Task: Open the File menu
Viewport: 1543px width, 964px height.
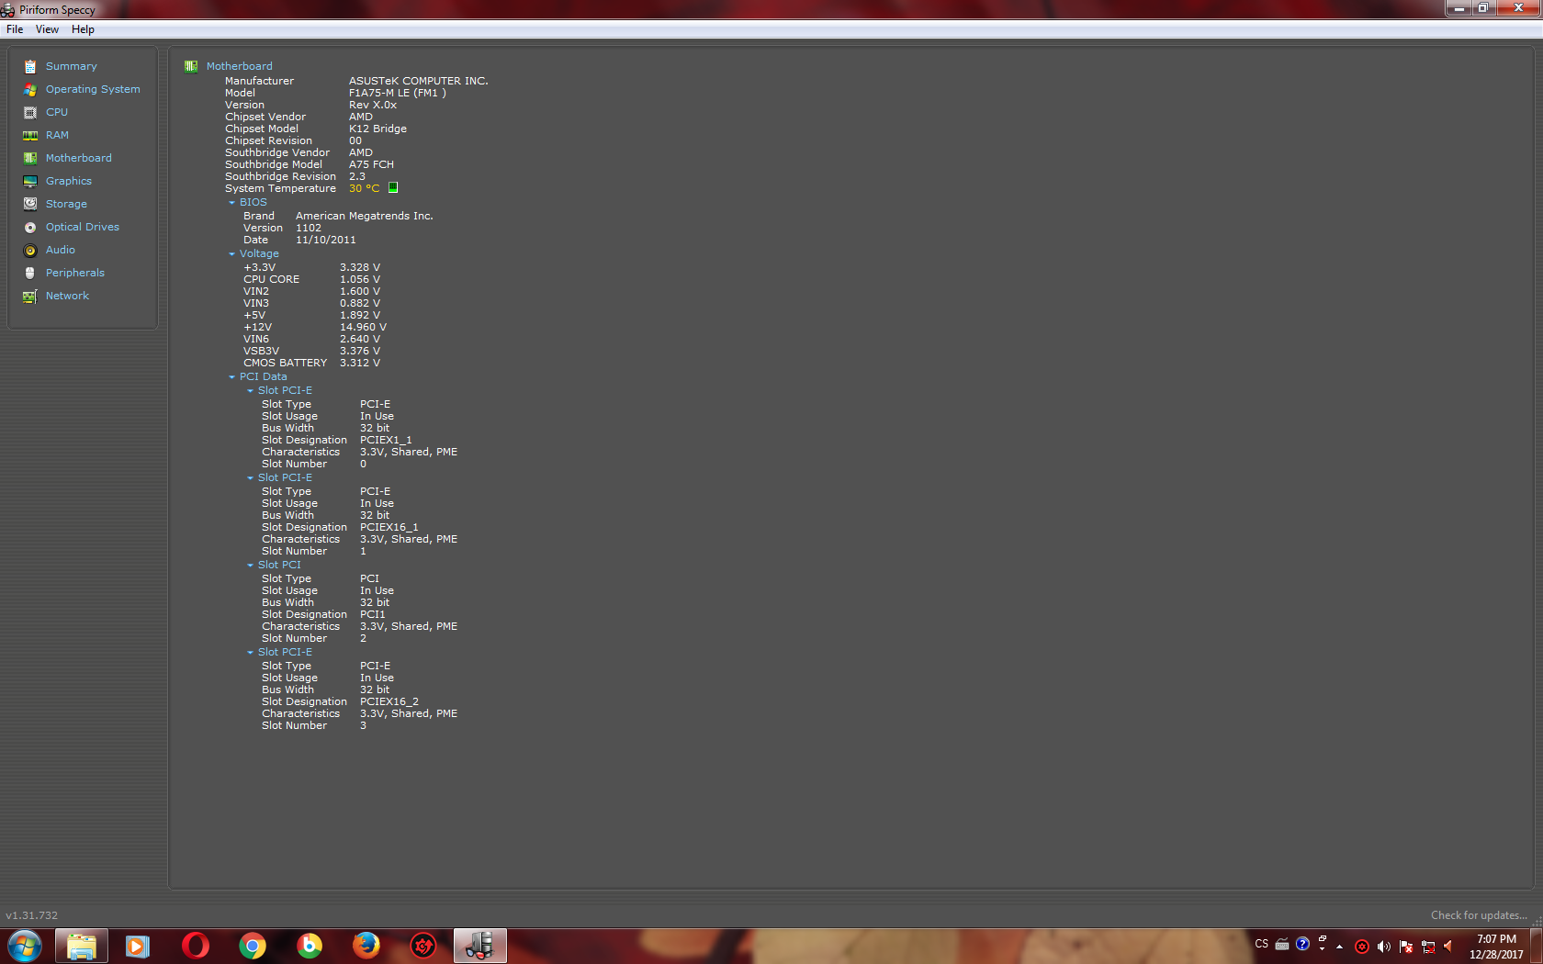Action: point(15,29)
